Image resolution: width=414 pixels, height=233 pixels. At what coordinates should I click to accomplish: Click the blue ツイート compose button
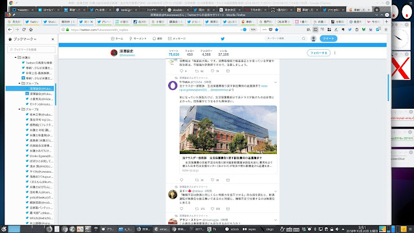[329, 39]
